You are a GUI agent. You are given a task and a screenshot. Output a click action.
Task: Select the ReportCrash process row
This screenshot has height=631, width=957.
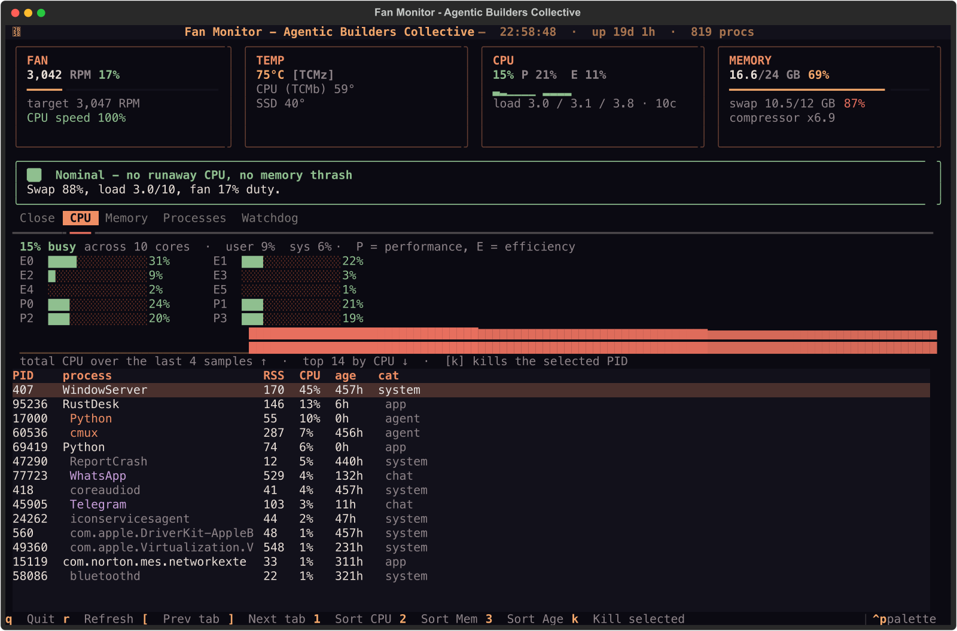tap(471, 461)
